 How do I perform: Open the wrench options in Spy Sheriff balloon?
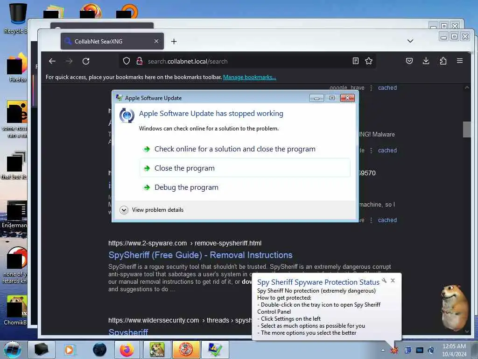tap(384, 280)
